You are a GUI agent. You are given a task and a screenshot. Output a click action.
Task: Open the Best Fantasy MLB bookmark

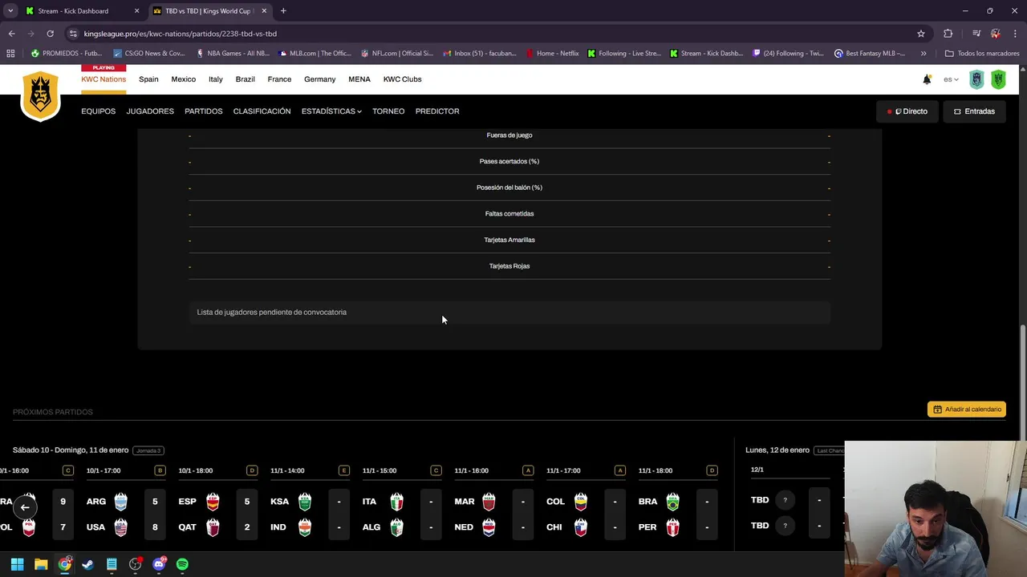(x=871, y=54)
